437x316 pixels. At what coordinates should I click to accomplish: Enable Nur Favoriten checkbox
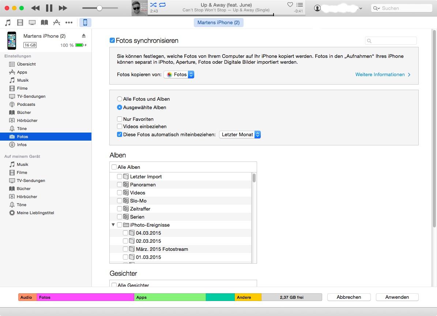tap(120, 119)
